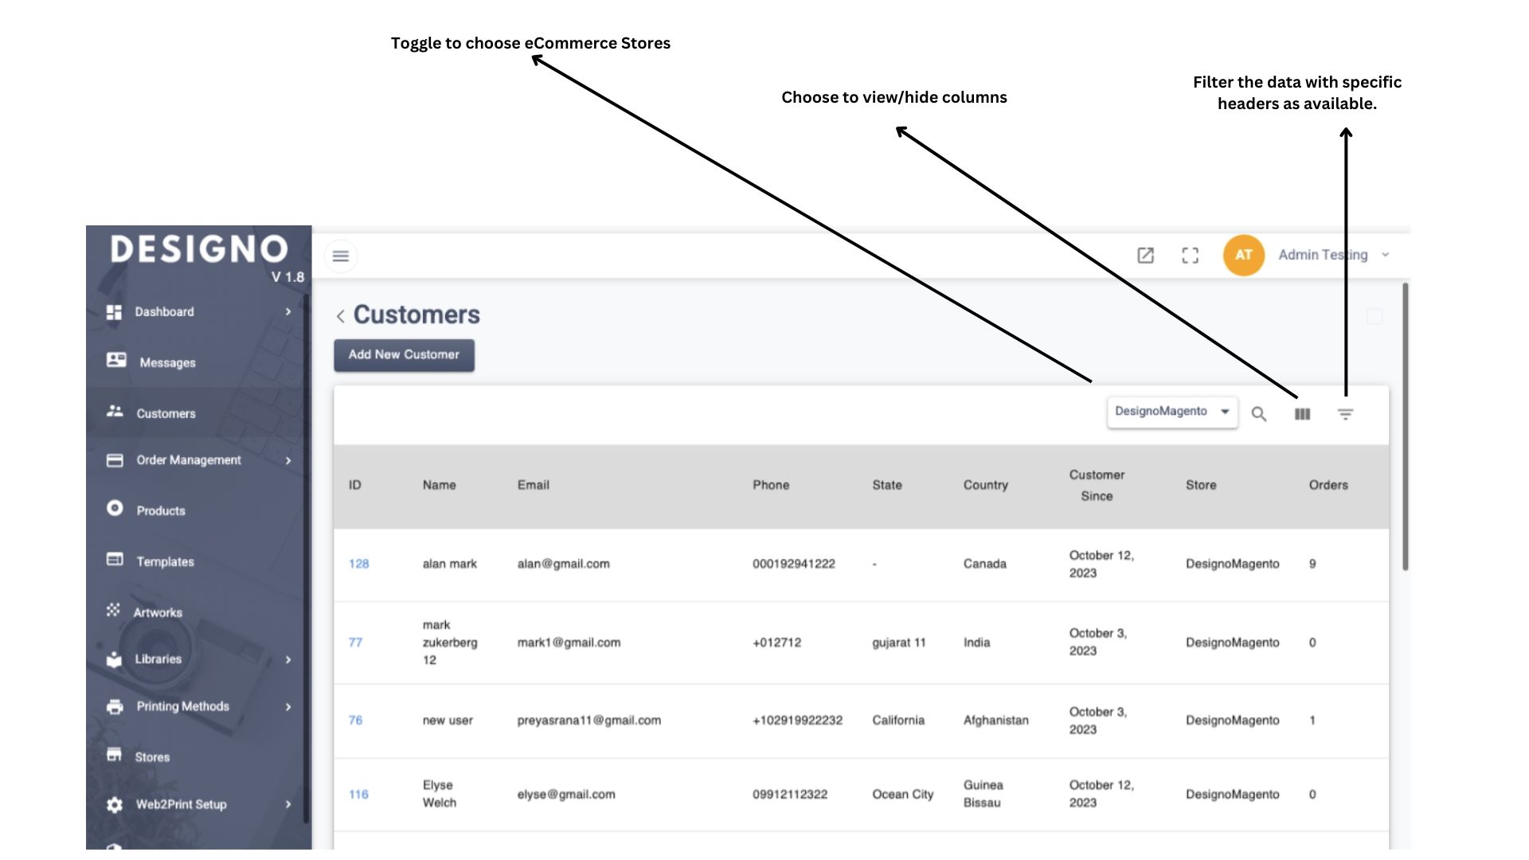Open the external link icon in header
This screenshot has width=1529, height=860.
point(1145,256)
